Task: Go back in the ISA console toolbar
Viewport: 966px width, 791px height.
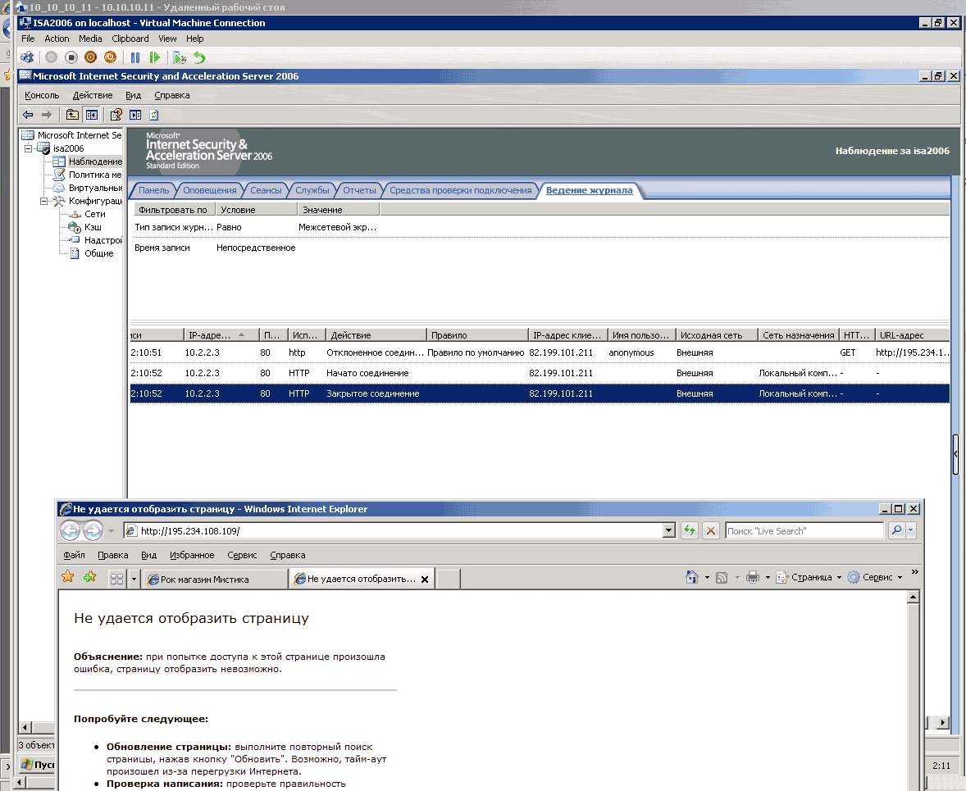Action: [x=28, y=115]
